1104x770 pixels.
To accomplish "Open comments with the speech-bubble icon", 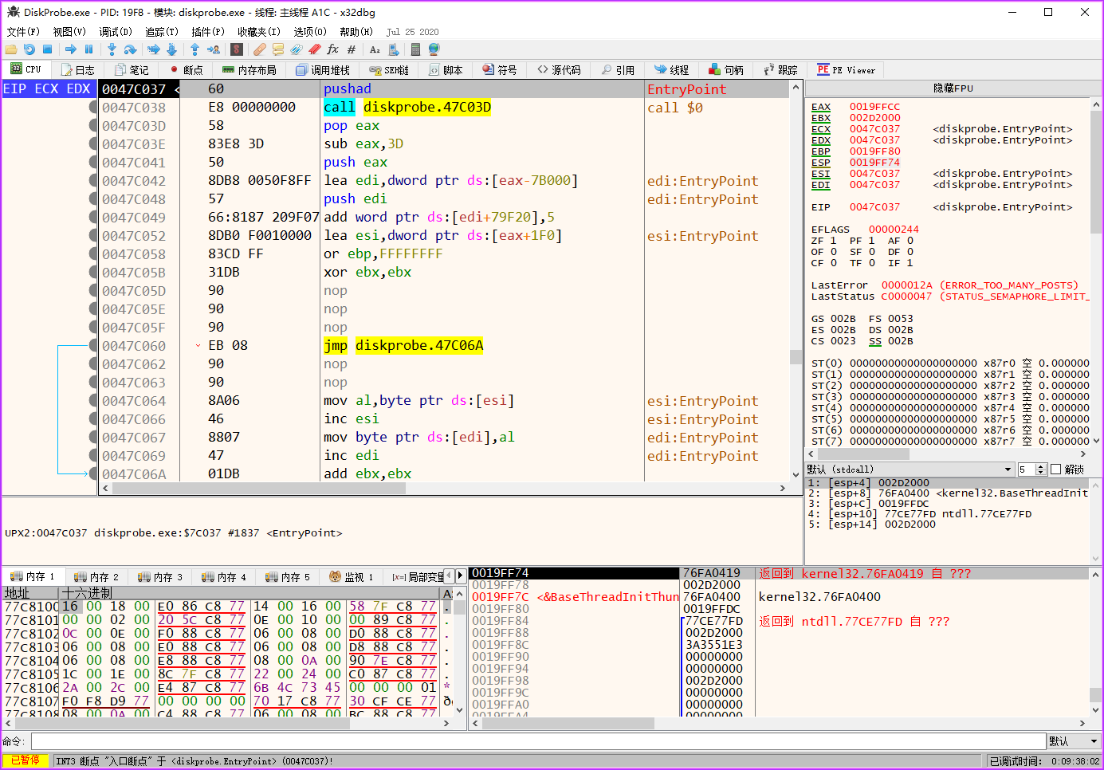I will click(x=278, y=49).
